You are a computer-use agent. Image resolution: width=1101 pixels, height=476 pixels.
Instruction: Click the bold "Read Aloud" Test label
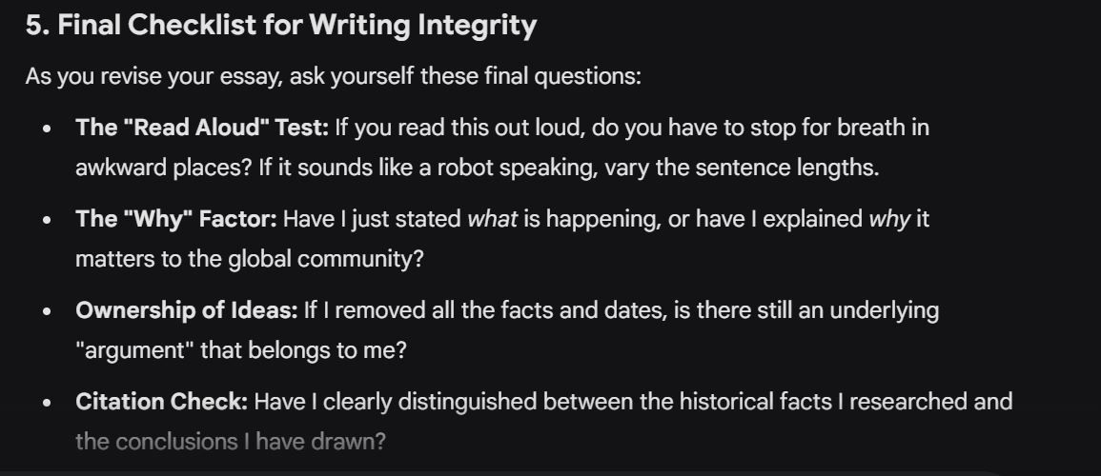click(x=202, y=128)
